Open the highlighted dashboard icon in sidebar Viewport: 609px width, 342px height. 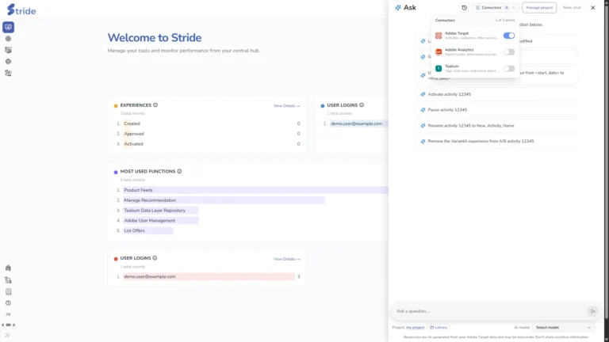tap(8, 27)
